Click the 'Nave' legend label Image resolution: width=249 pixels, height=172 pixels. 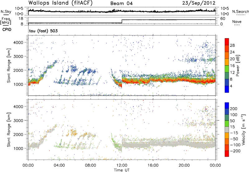tap(237, 21)
